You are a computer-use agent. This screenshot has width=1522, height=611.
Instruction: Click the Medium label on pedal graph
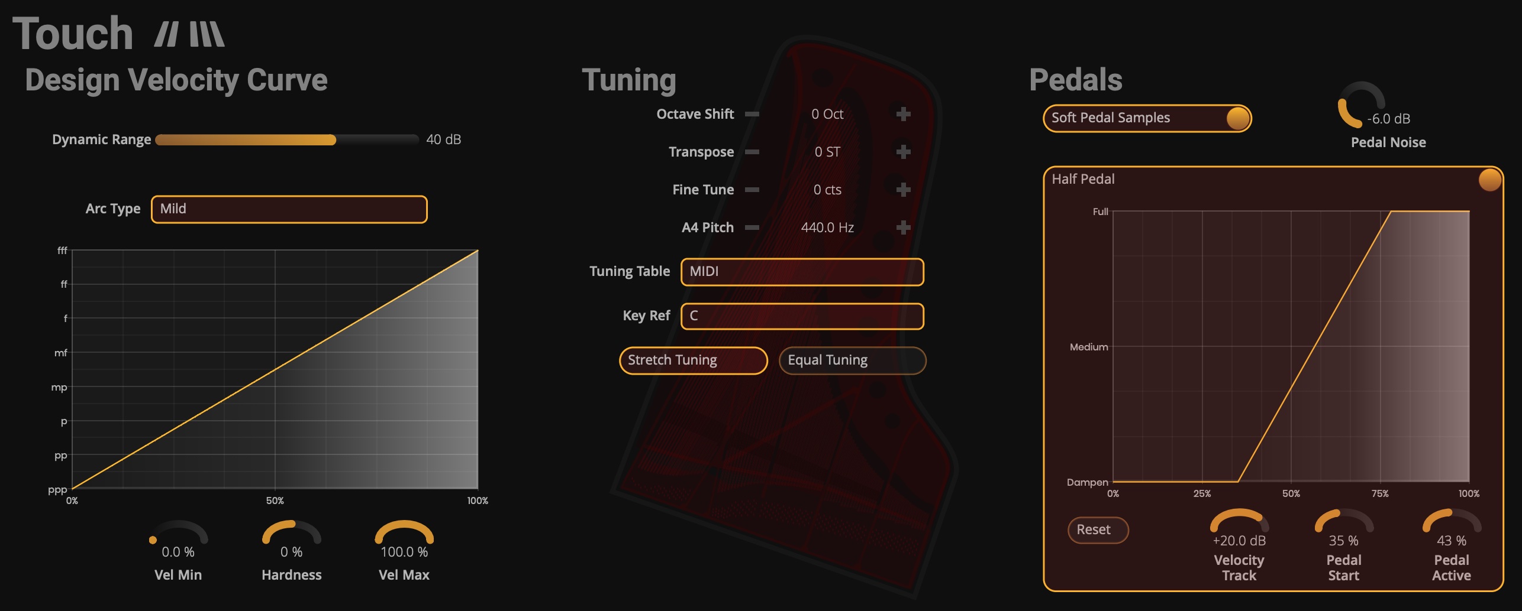pyautogui.click(x=1089, y=347)
